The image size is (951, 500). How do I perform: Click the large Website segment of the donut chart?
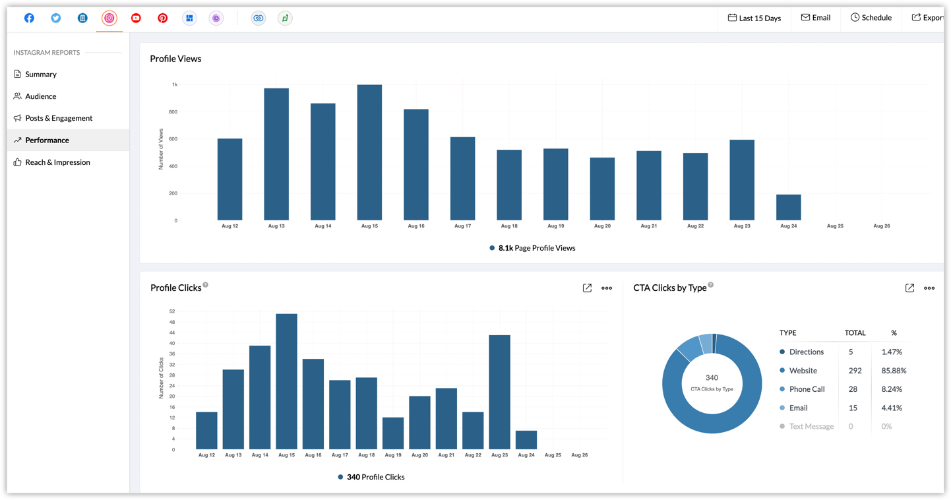[712, 425]
